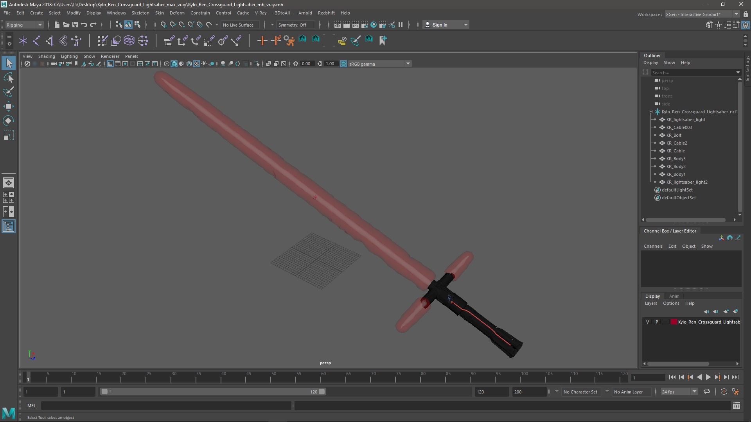Select KR_Body2 in the Outliner
751x422 pixels.
click(676, 166)
